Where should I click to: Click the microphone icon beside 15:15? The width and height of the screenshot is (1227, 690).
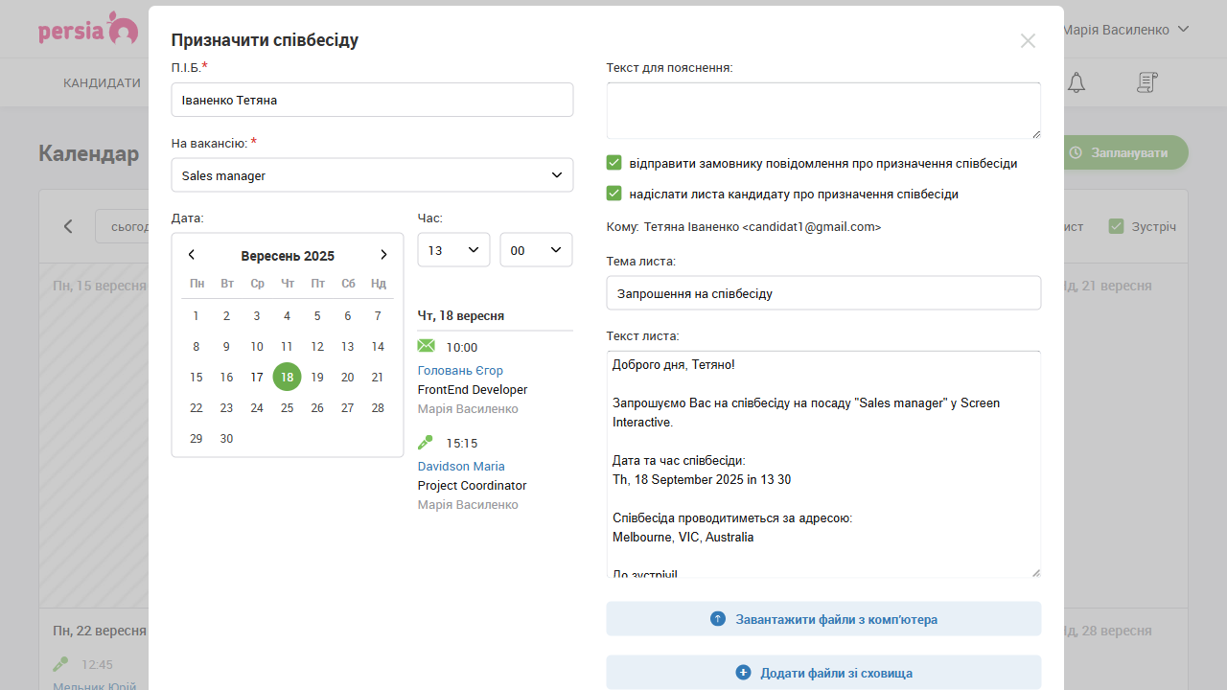tap(427, 442)
